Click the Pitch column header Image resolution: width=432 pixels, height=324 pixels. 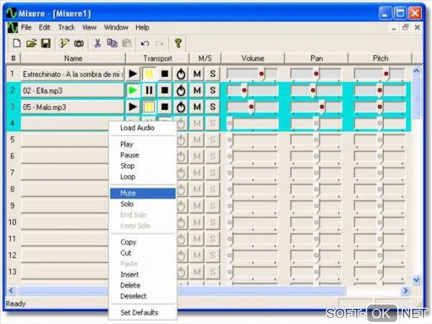380,59
